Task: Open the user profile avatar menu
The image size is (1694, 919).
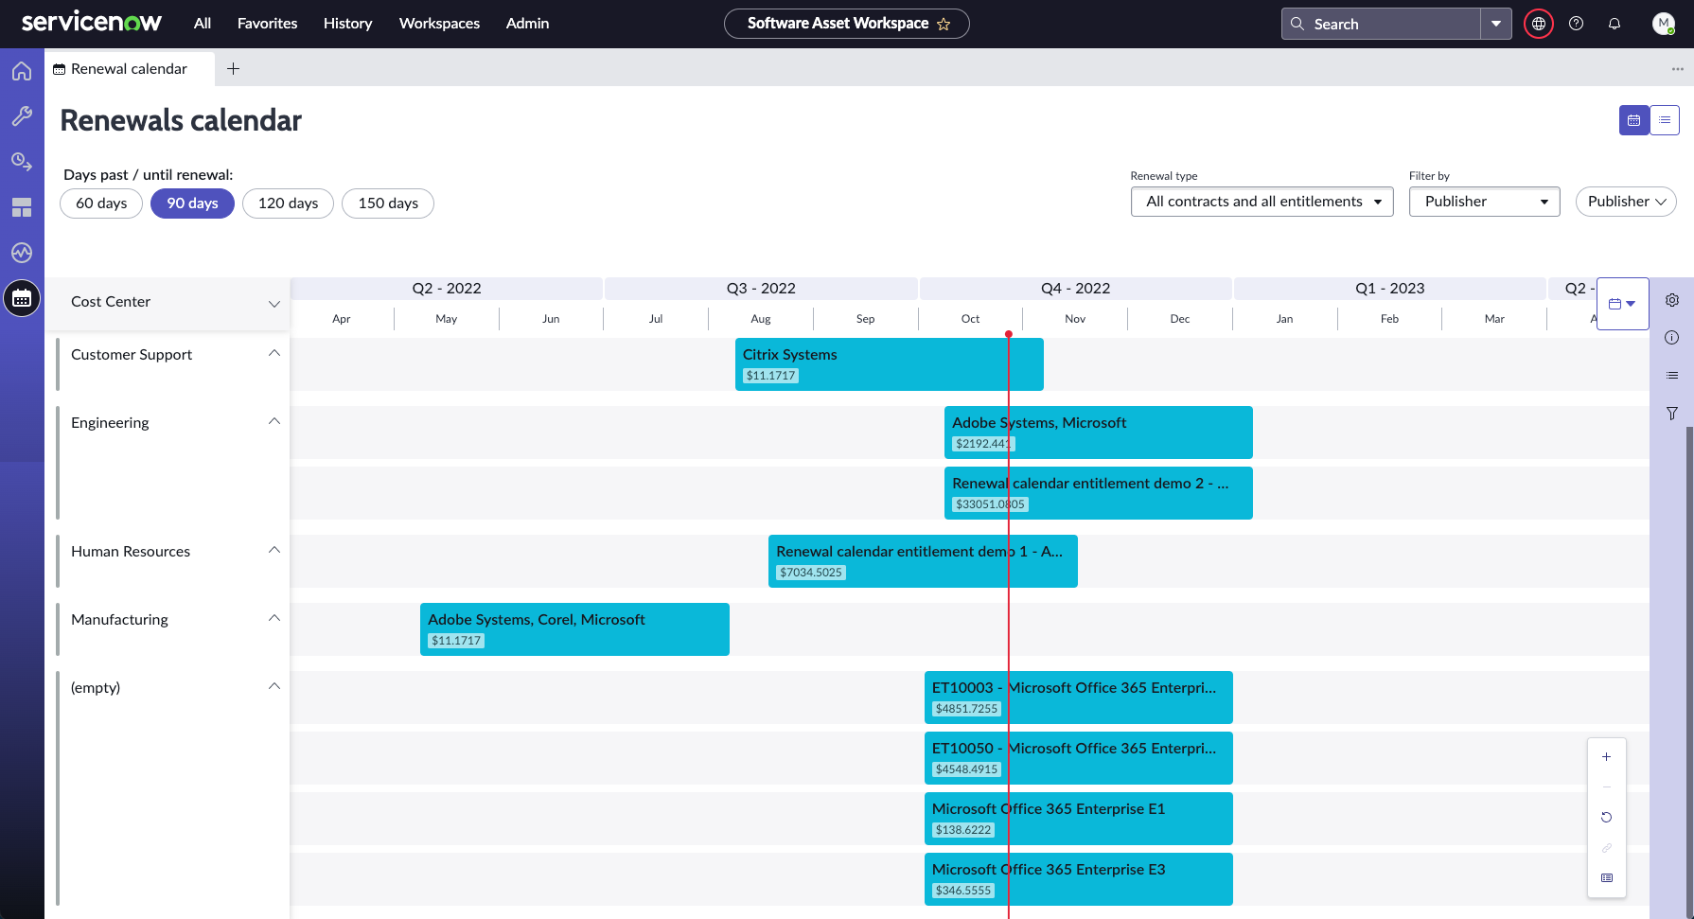Action: pos(1663,24)
